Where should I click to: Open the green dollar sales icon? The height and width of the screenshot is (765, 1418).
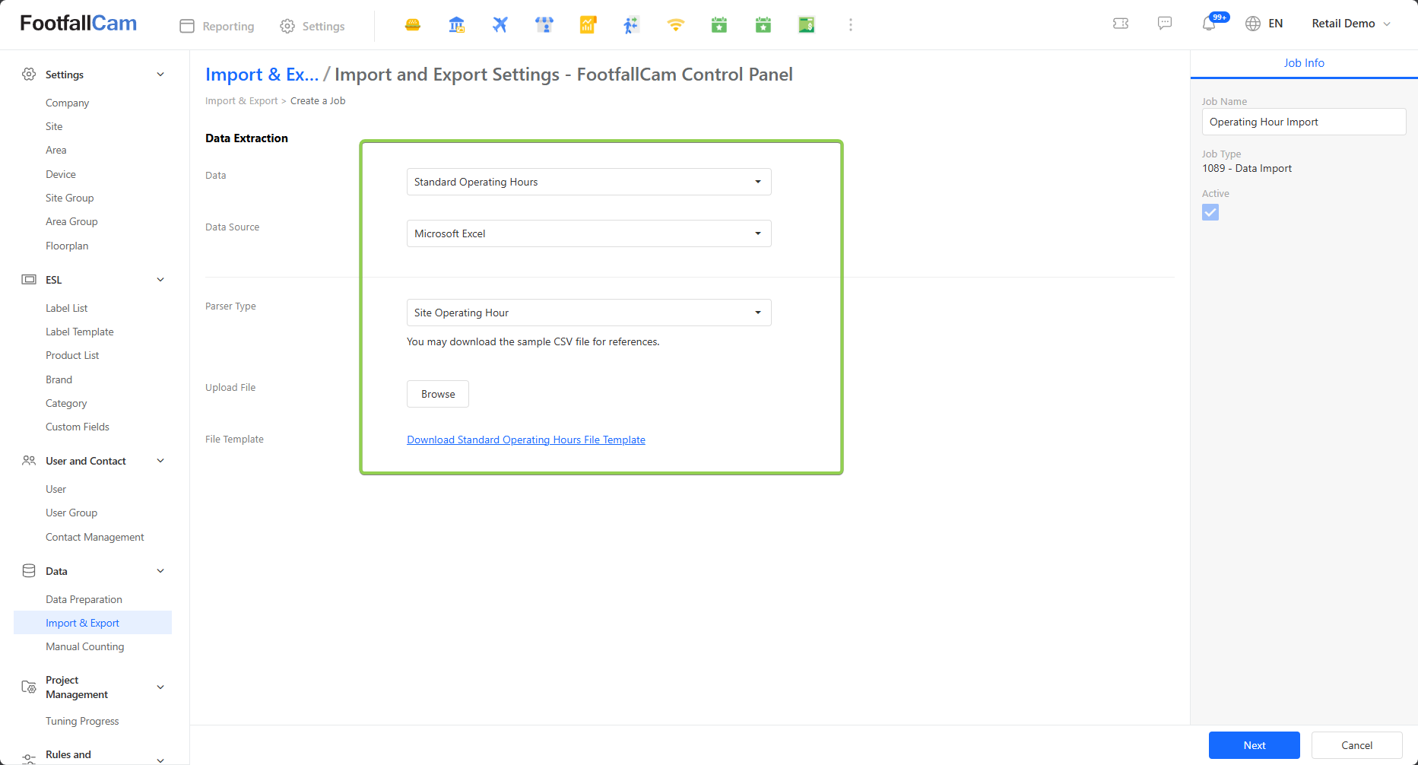(807, 25)
